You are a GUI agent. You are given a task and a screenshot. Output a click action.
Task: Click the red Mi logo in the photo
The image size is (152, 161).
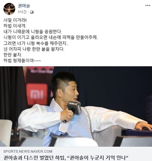37,94
